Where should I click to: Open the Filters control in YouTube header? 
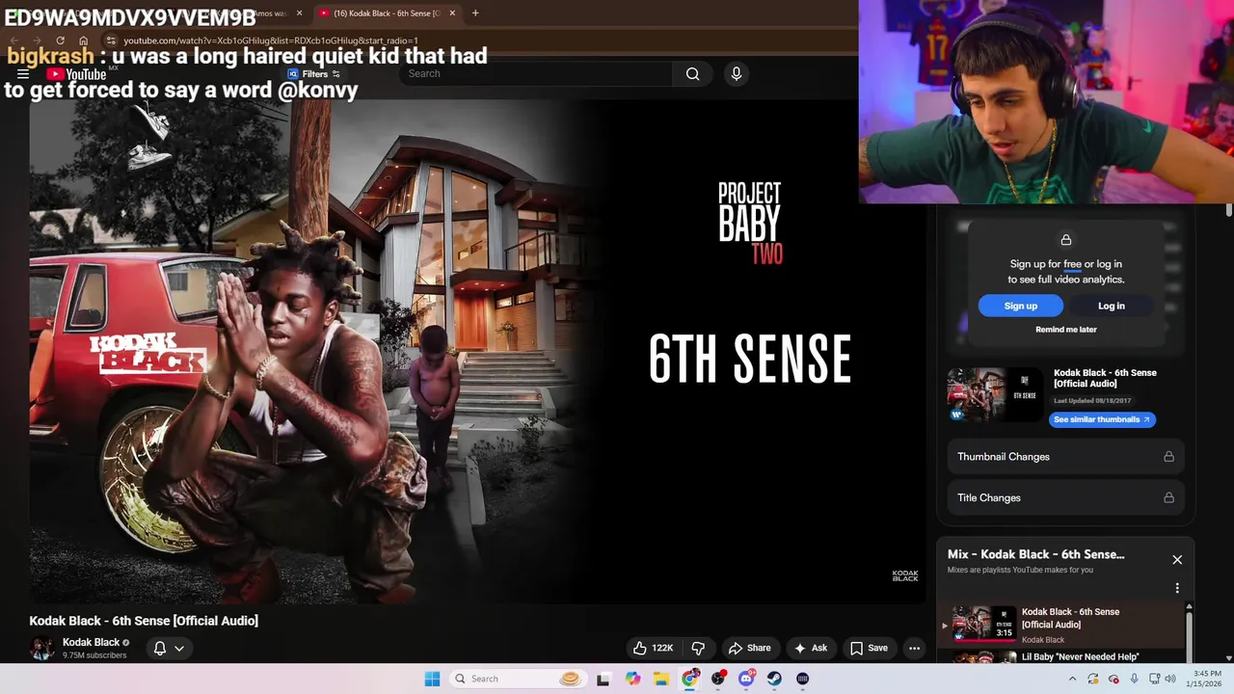click(313, 74)
